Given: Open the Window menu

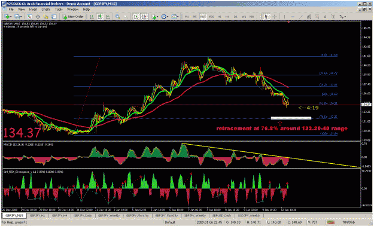Looking at the screenshot, I should pos(72,10).
